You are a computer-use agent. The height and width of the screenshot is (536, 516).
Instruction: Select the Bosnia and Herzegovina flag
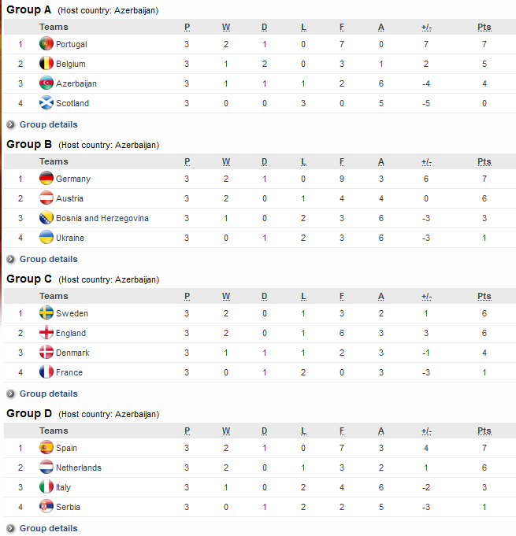[x=46, y=217]
